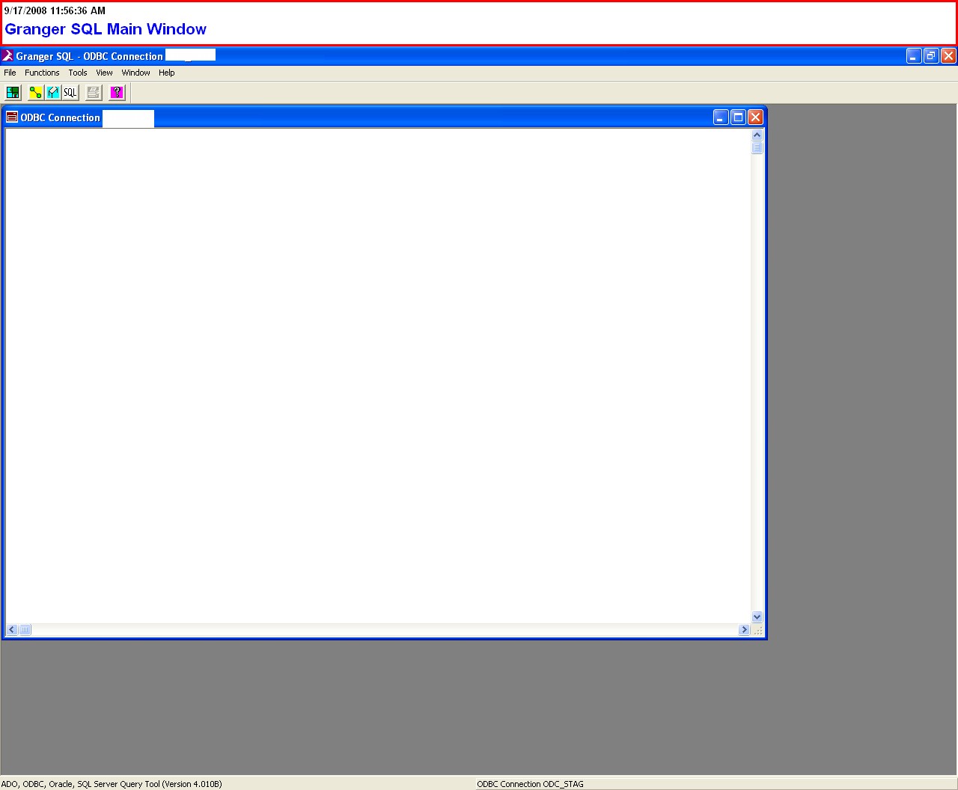Maximize the ODBC Connection child window
This screenshot has width=958, height=790.
(x=738, y=117)
